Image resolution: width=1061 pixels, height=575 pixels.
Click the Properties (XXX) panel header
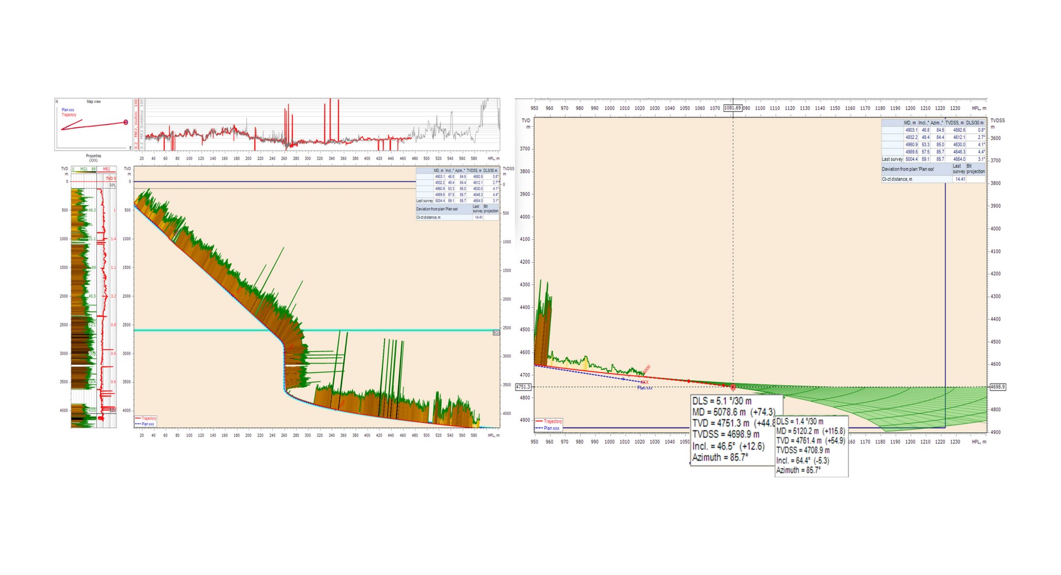click(x=94, y=157)
